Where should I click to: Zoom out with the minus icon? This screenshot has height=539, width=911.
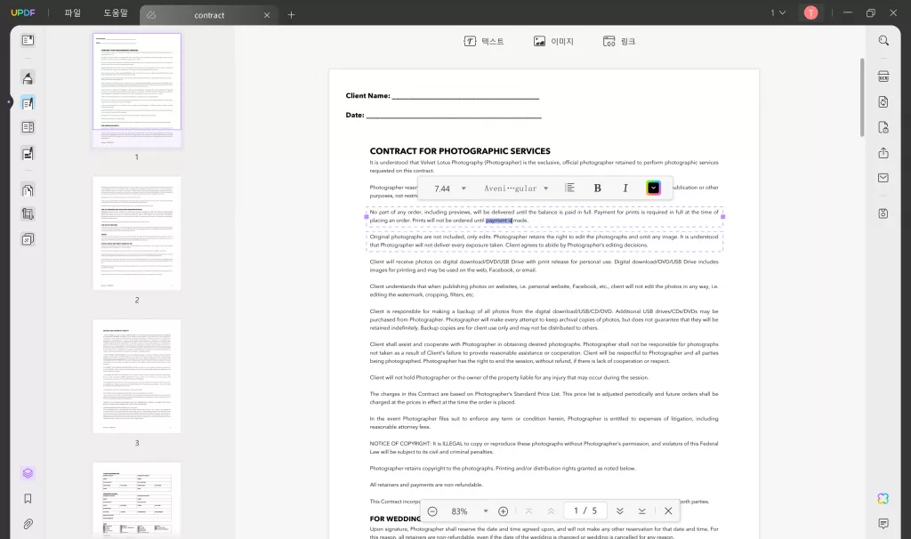432,511
